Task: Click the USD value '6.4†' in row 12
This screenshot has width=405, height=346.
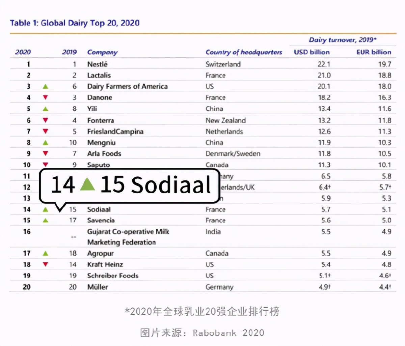Action: [325, 187]
